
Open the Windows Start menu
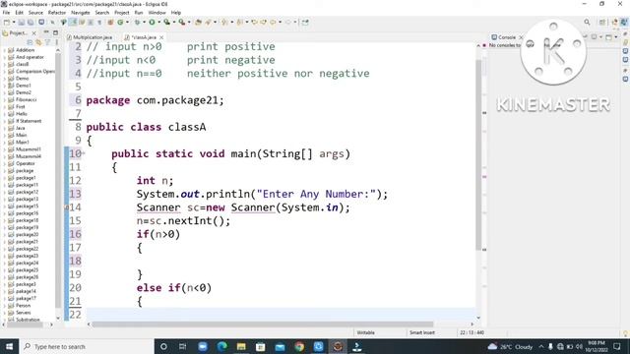9,346
